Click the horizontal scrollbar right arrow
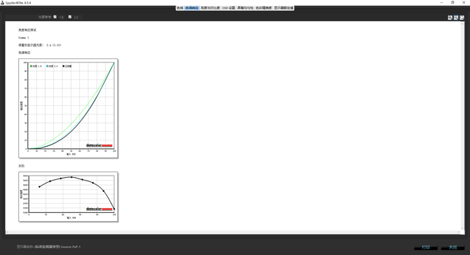470x255 pixels. click(459, 232)
